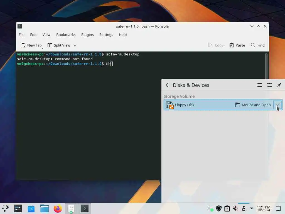285x214 pixels.
Task: Open the File menu in Konsole
Action: (21, 35)
